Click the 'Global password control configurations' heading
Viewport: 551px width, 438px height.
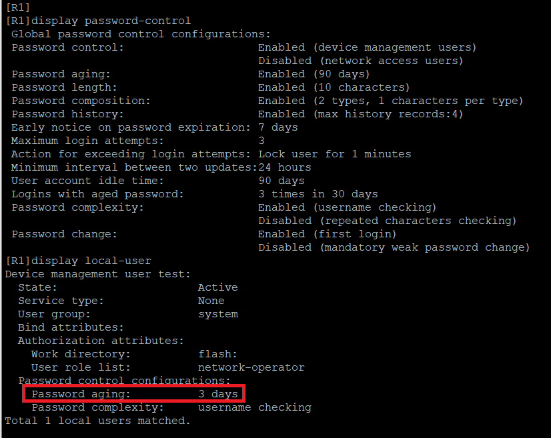141,34
